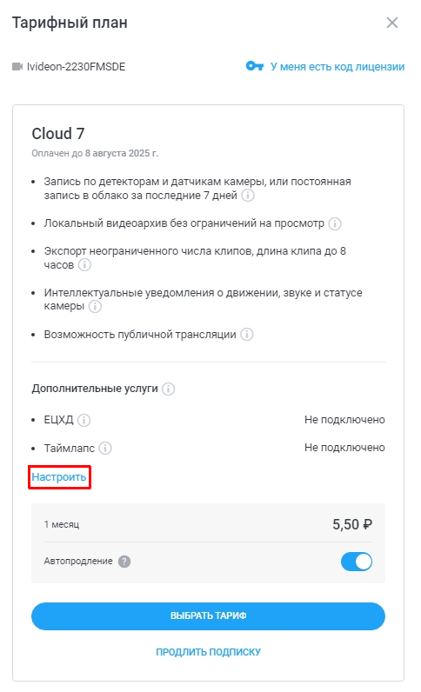Open info icon next to Дополнительные услуги

(168, 389)
